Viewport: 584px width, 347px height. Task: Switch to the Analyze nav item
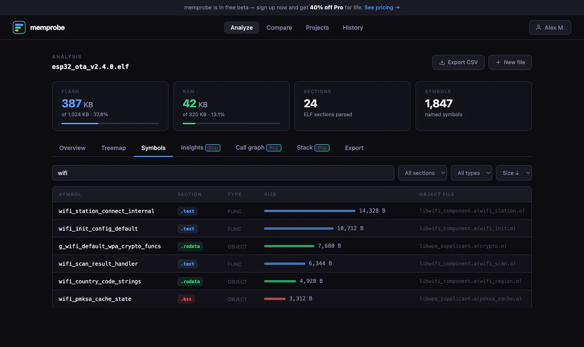(241, 27)
